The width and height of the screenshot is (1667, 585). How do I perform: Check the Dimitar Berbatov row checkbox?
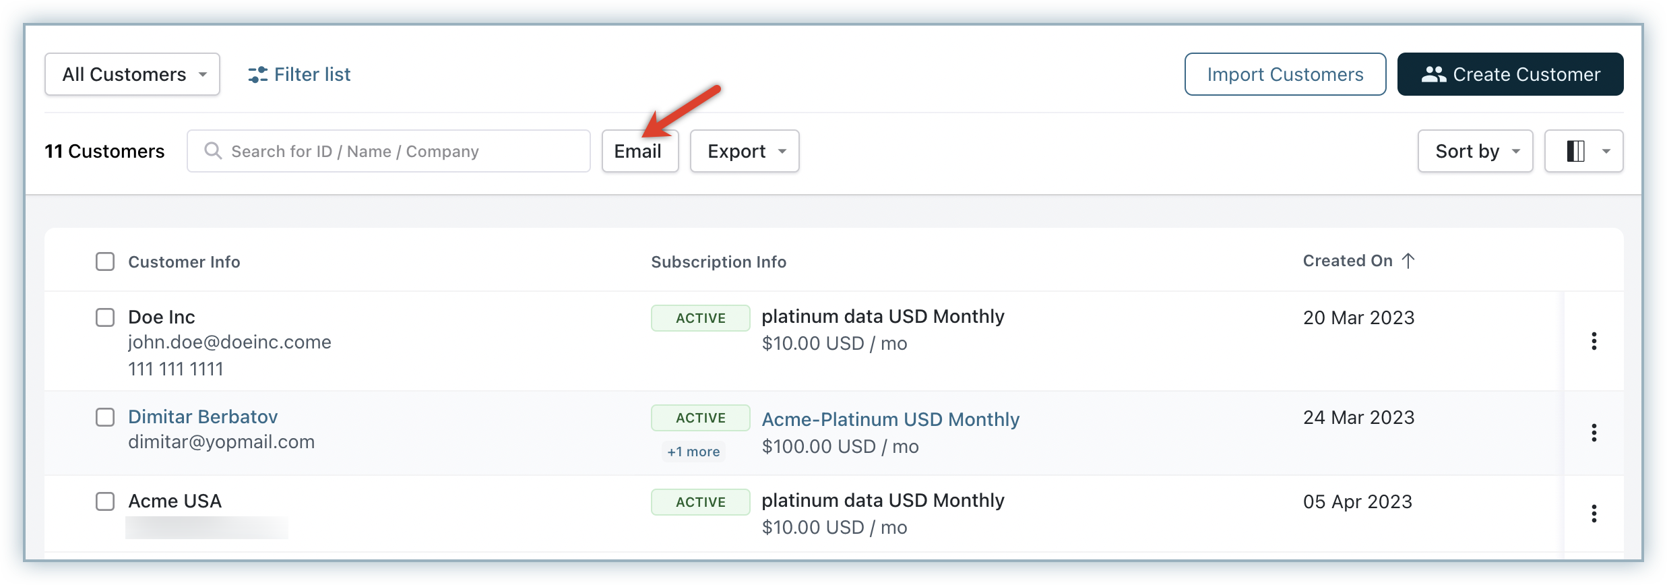click(x=105, y=417)
